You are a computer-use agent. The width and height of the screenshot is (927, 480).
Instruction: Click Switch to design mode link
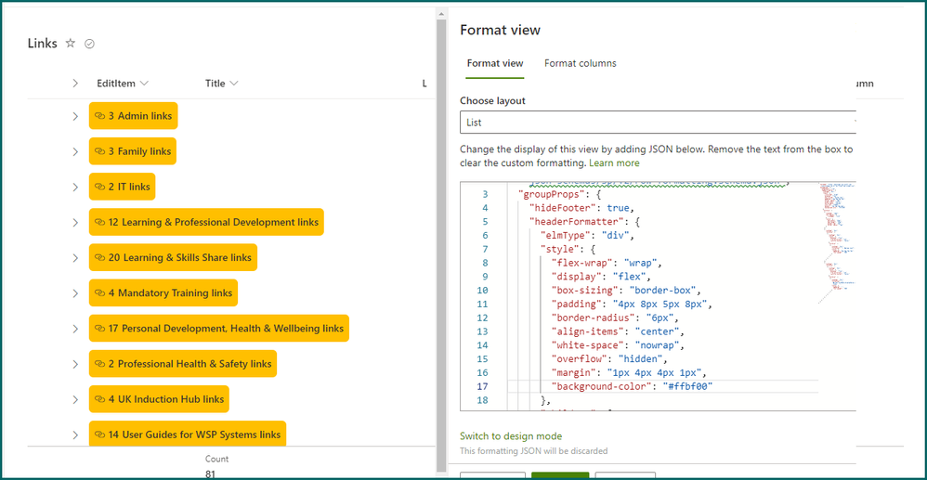(x=511, y=436)
